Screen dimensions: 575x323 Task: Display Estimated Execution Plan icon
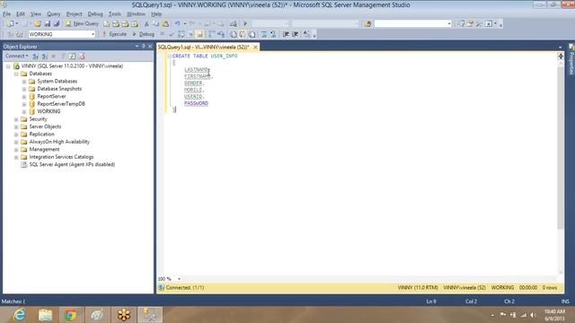(x=181, y=34)
